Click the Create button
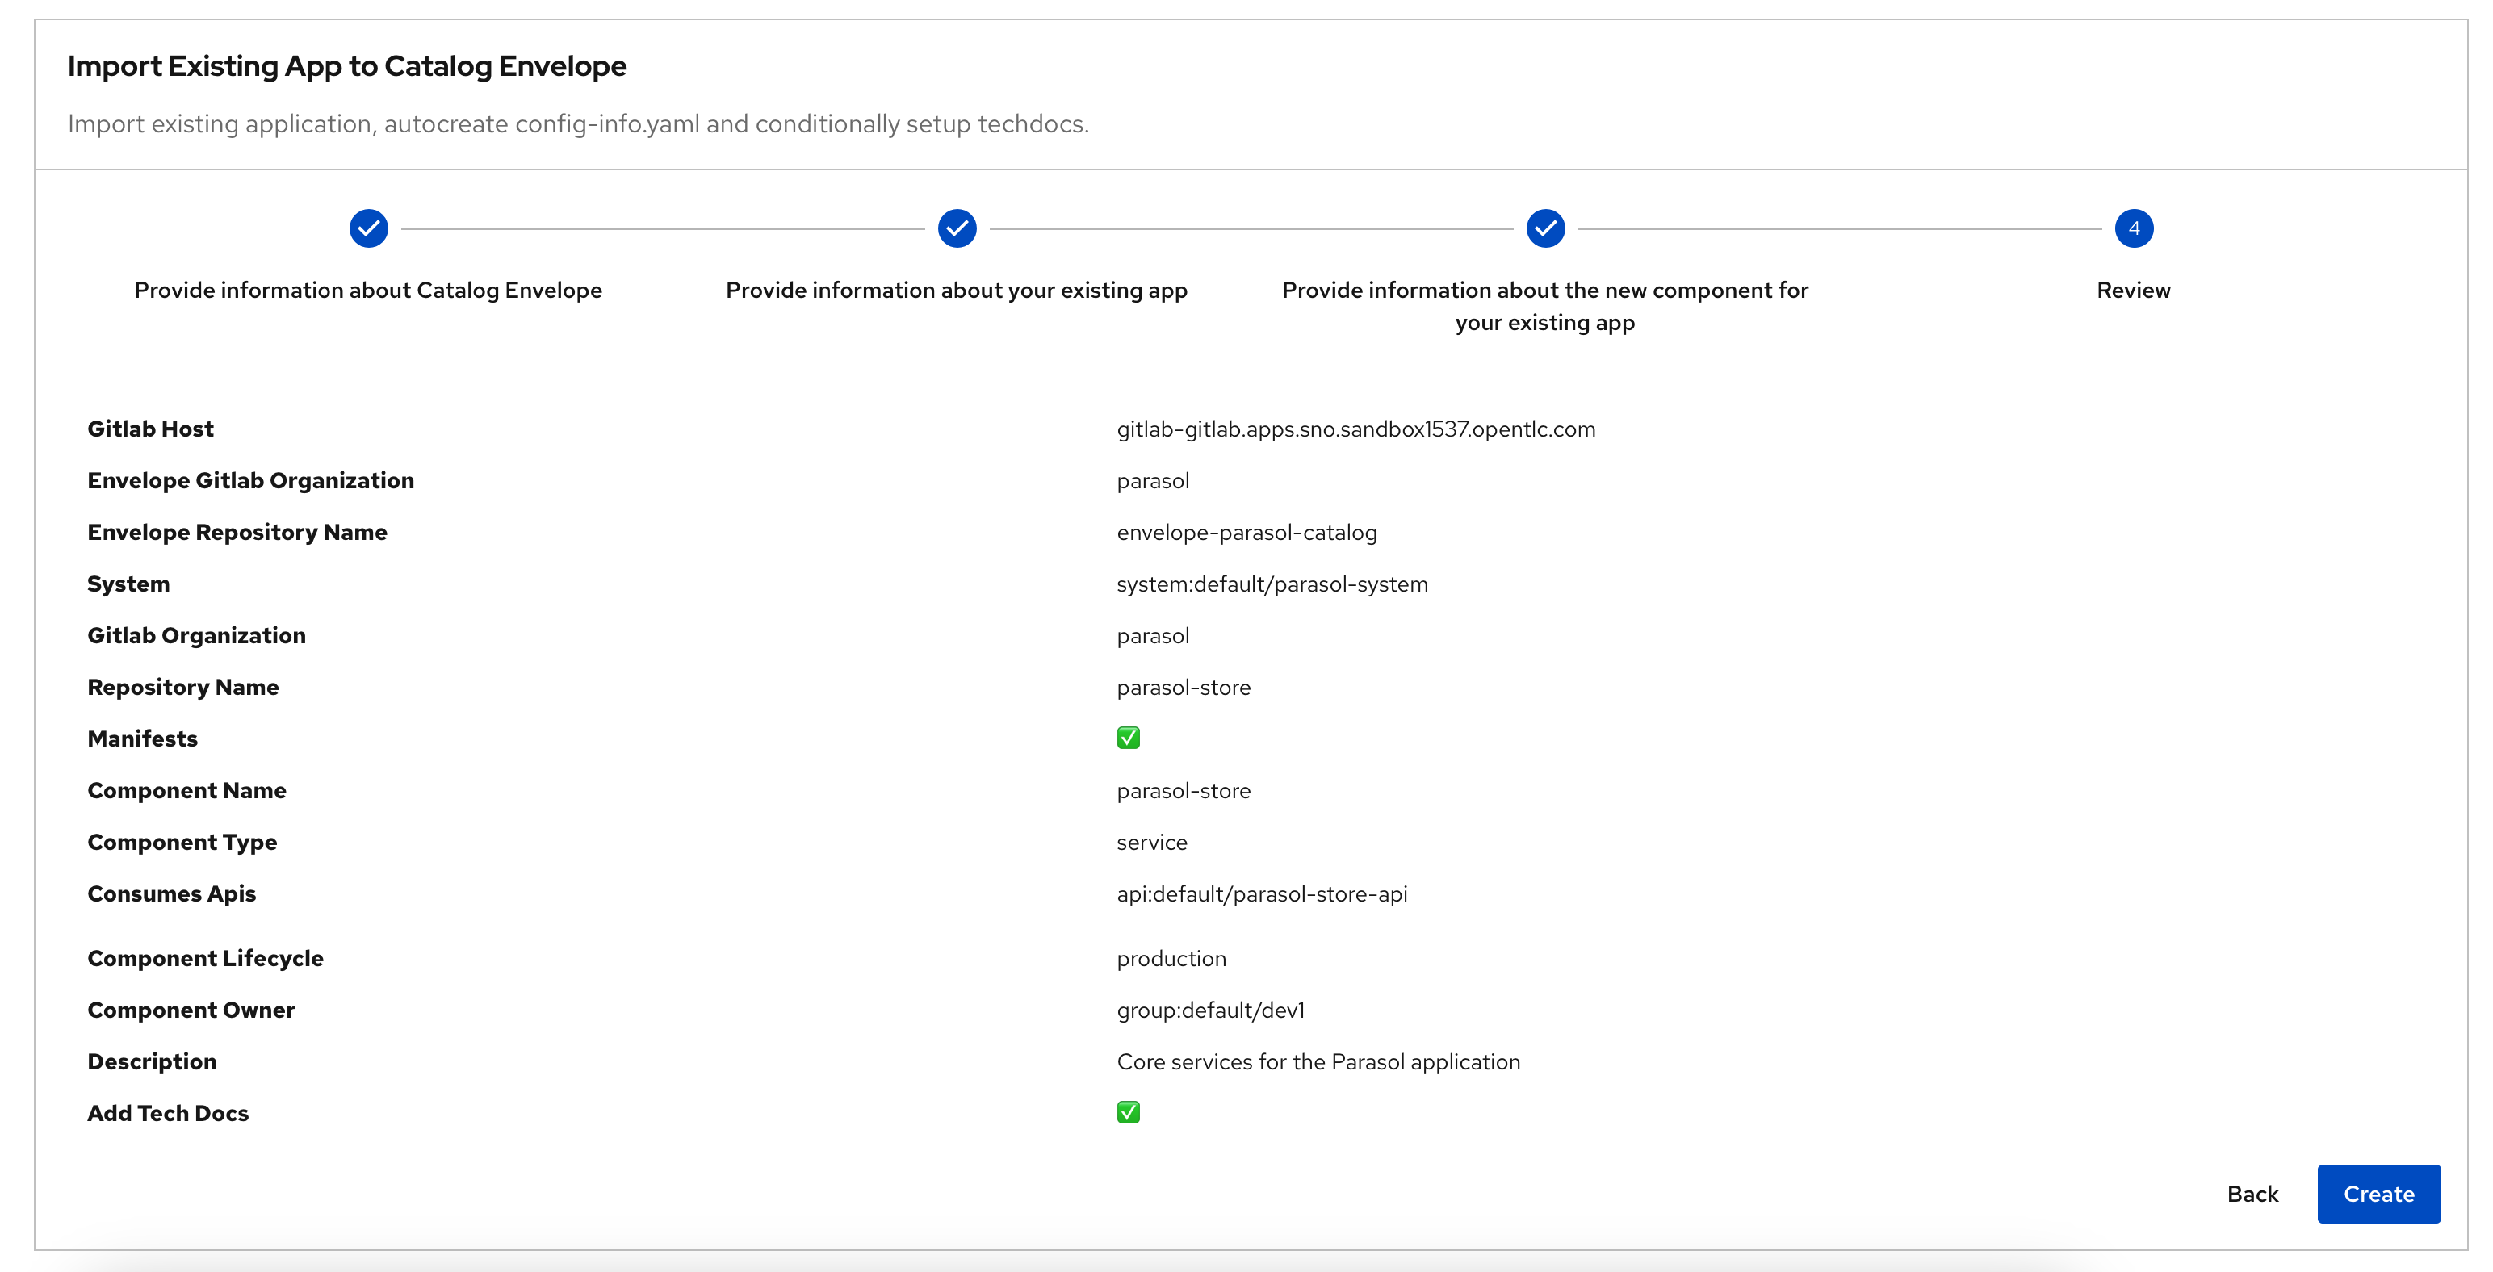 coord(2379,1193)
